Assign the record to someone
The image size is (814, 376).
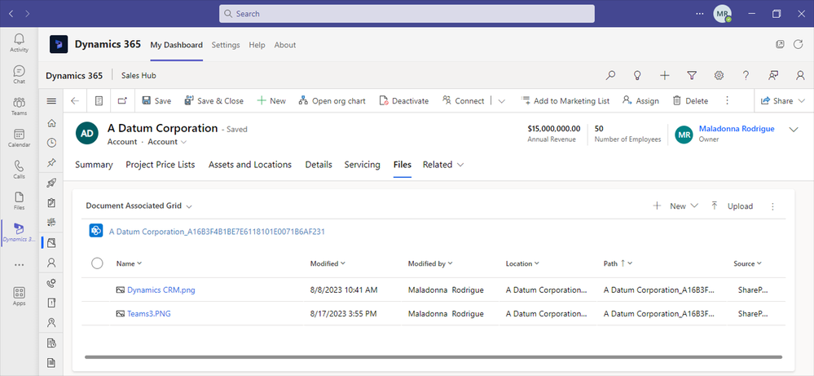point(640,101)
